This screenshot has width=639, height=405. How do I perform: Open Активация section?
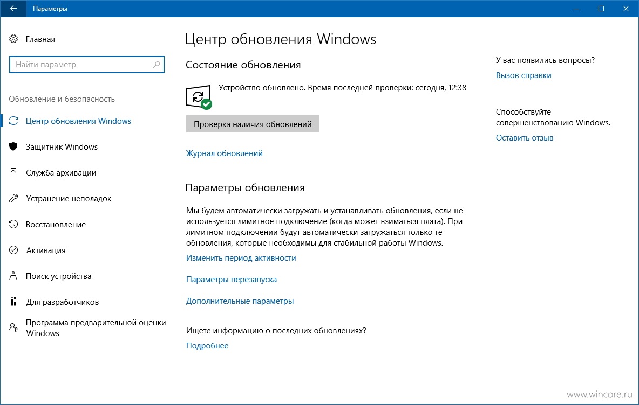46,250
